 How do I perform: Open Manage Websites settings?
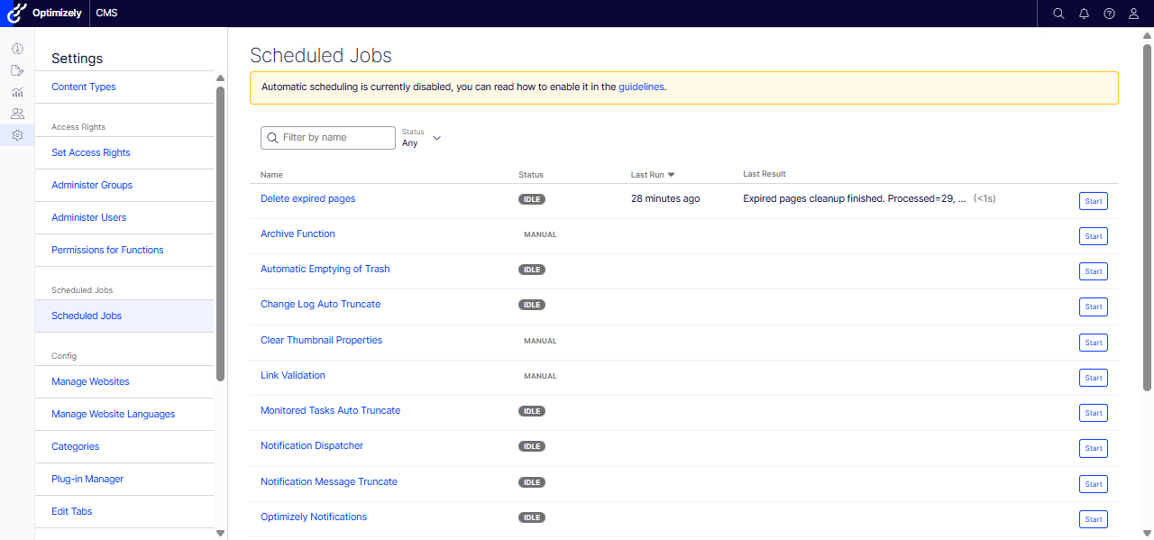point(90,381)
